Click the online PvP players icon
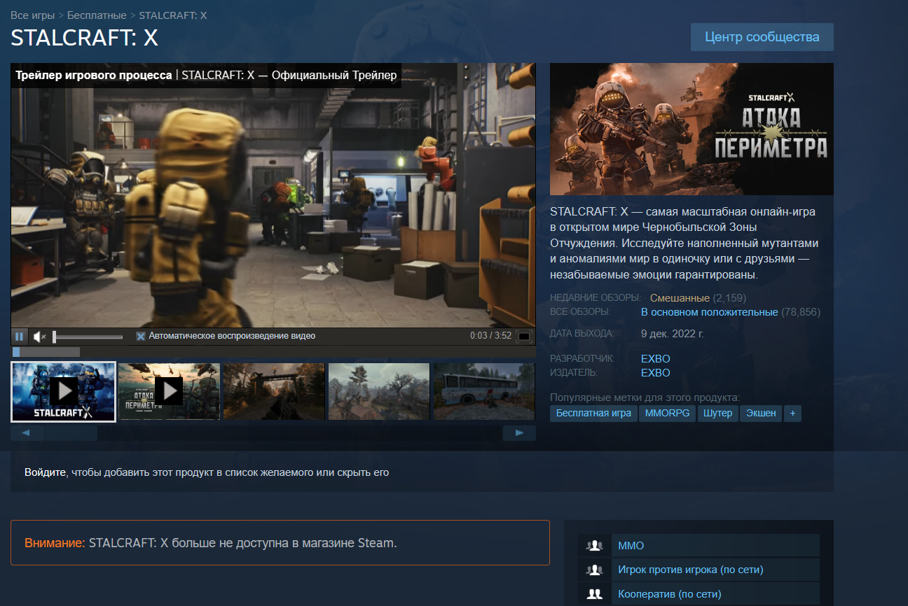 coord(595,570)
